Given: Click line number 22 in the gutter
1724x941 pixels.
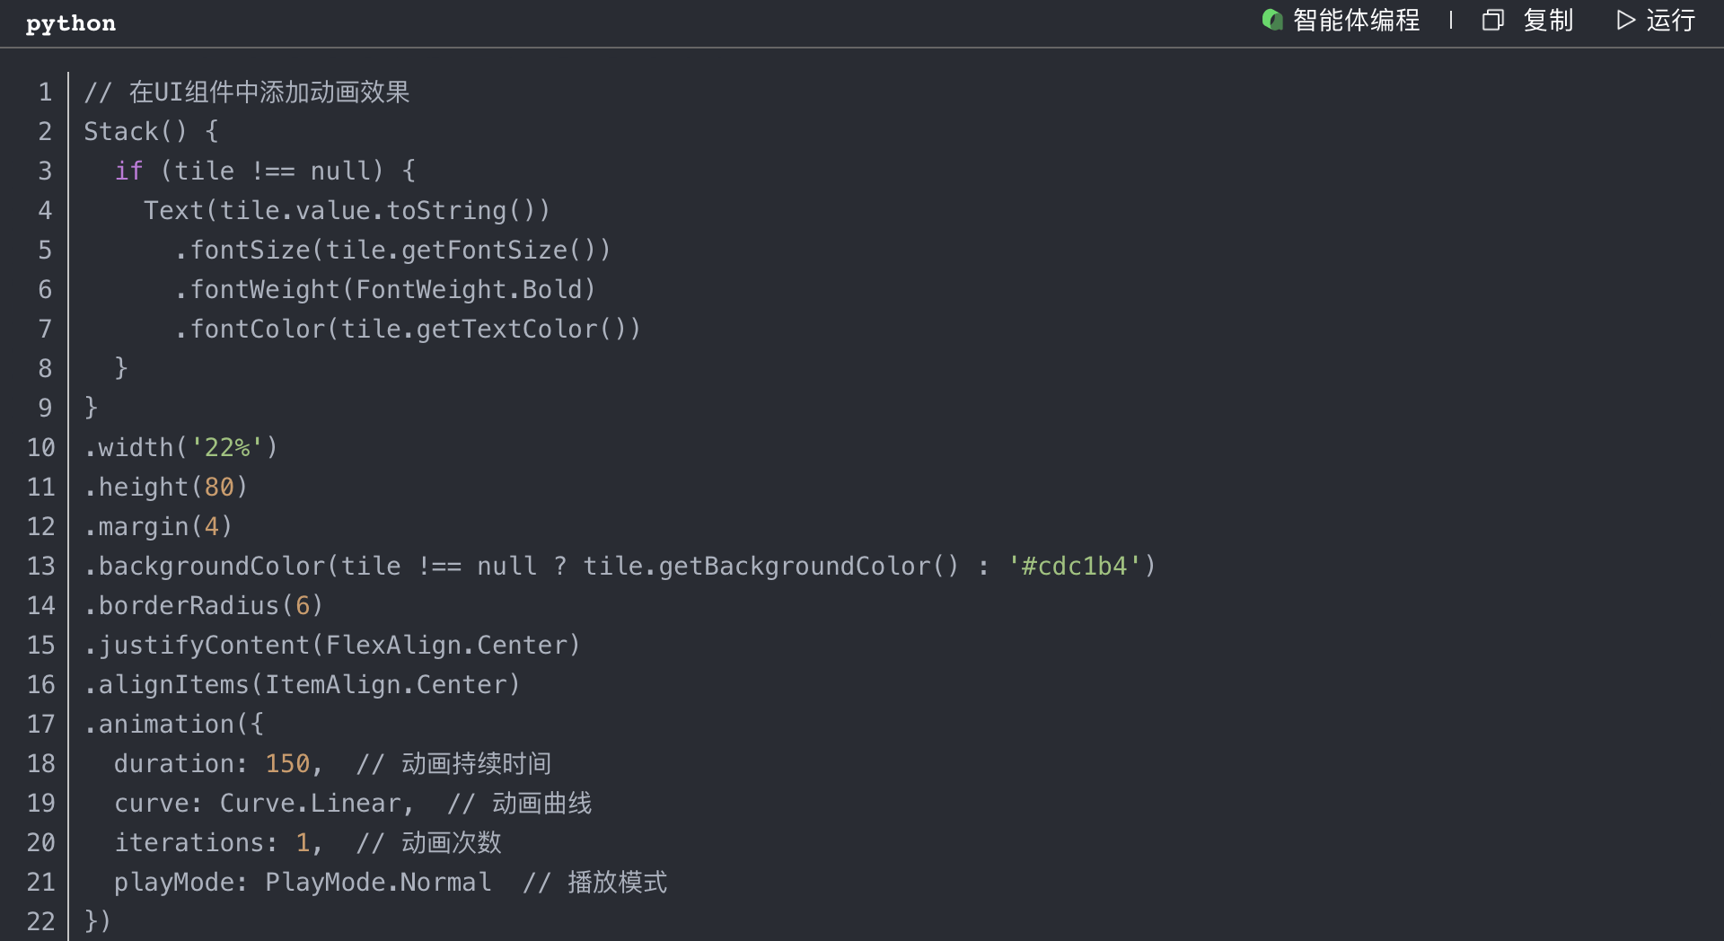Looking at the screenshot, I should tap(41, 922).
